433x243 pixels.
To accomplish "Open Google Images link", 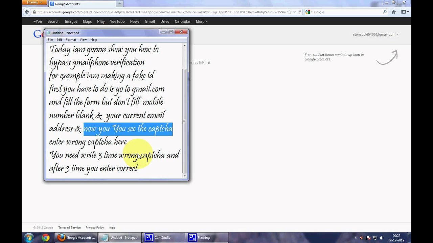I will coord(71,21).
